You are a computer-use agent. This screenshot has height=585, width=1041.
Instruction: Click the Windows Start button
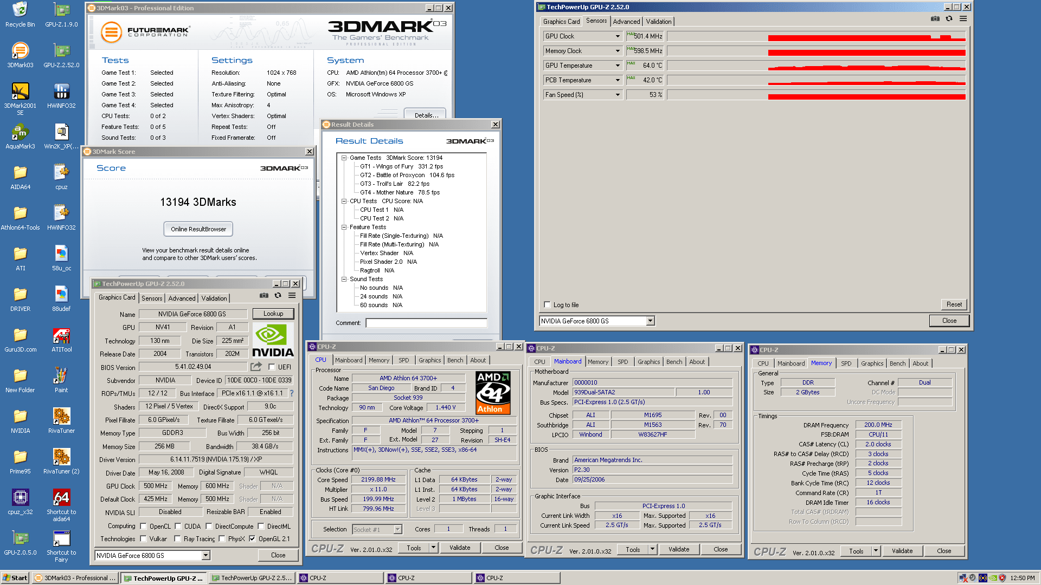click(x=15, y=578)
